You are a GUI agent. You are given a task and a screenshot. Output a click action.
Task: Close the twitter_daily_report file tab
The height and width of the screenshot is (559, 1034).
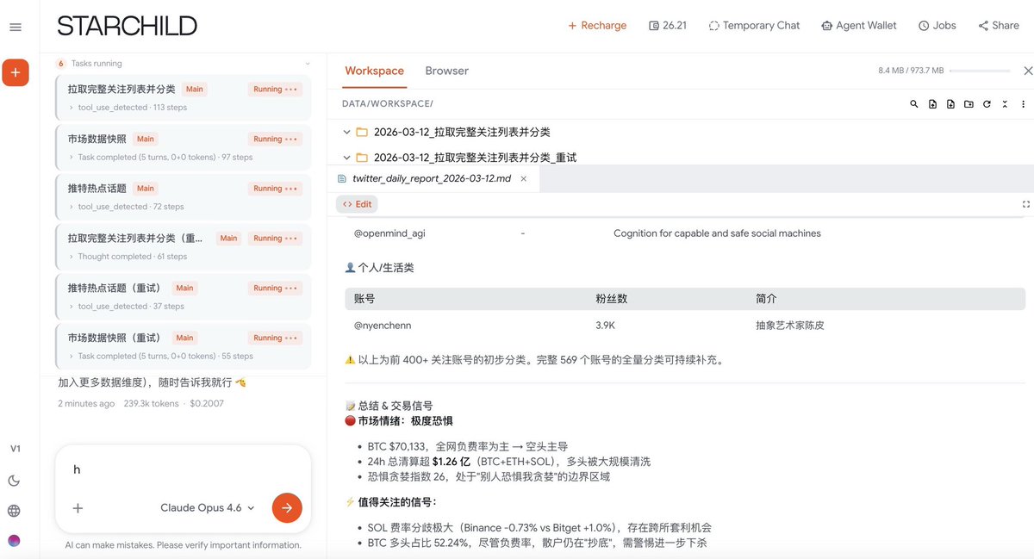(x=524, y=178)
